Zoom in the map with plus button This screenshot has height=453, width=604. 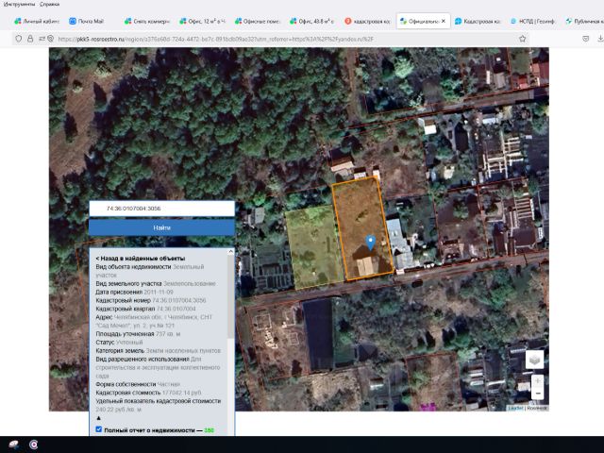538,380
